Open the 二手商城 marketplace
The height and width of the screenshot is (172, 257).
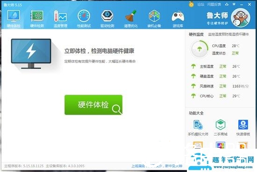coord(221,128)
